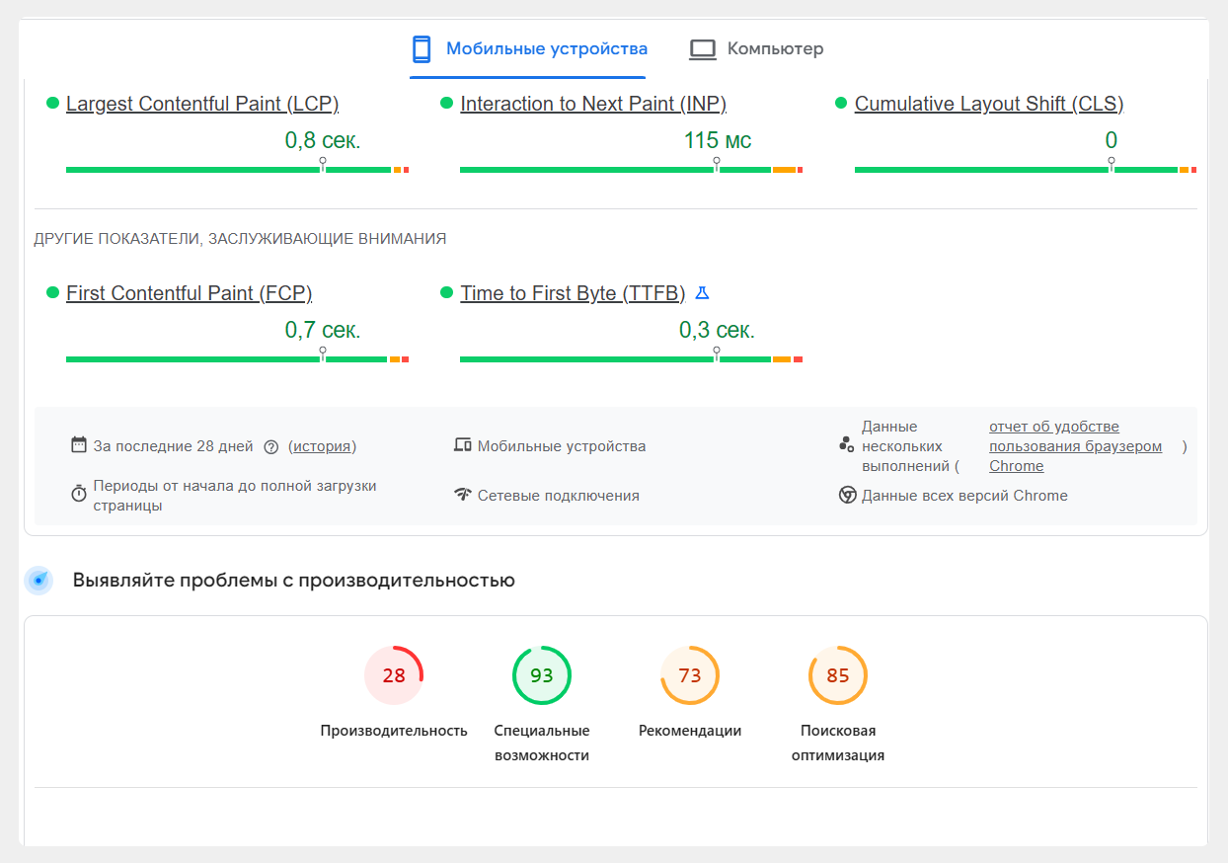This screenshot has width=1228, height=863.
Task: Open the Largest Contentful Paint (LCP) link
Action: click(x=202, y=103)
